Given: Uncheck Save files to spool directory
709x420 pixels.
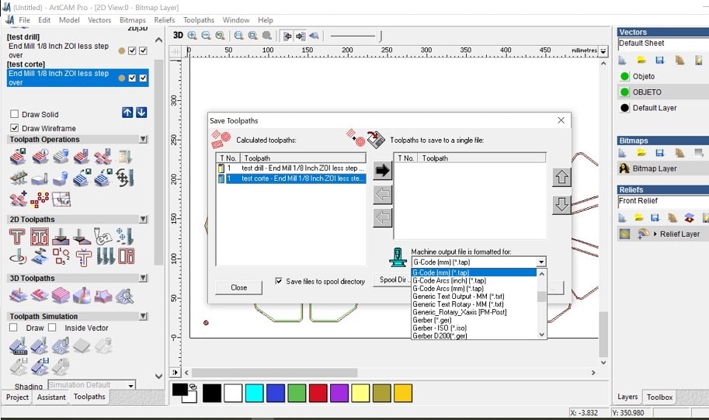Looking at the screenshot, I should (279, 281).
